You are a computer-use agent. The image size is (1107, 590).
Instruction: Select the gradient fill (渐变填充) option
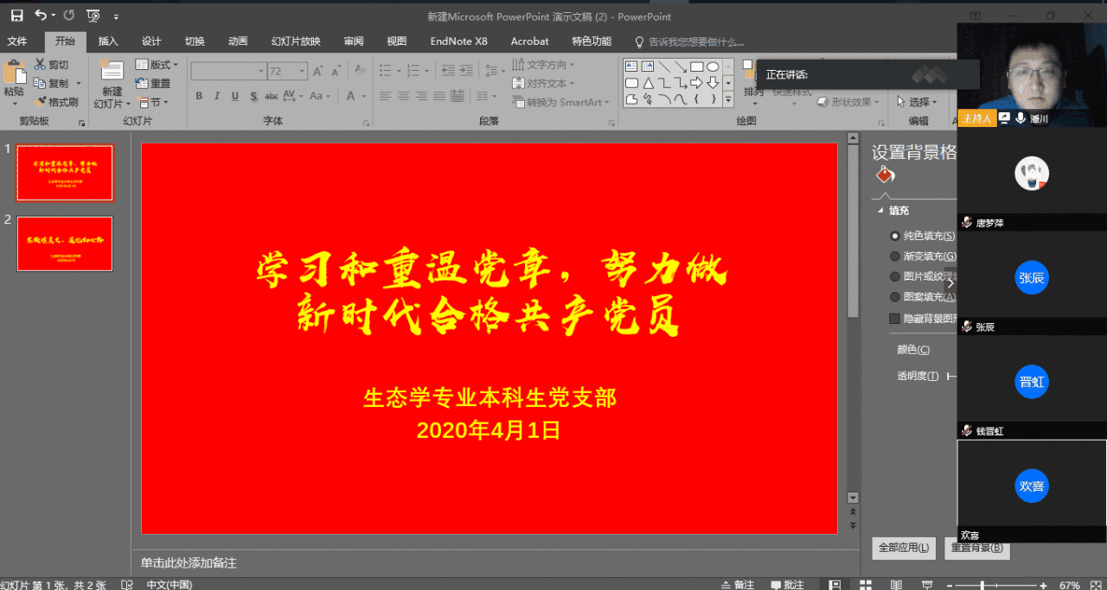[x=894, y=257]
